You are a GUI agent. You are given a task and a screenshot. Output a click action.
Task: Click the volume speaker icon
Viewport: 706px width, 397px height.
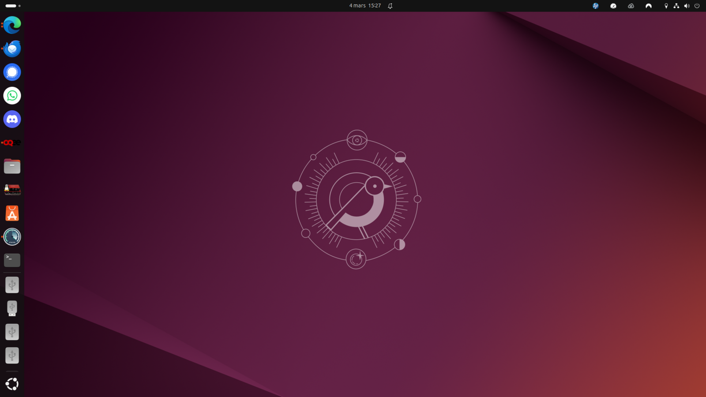coord(687,6)
